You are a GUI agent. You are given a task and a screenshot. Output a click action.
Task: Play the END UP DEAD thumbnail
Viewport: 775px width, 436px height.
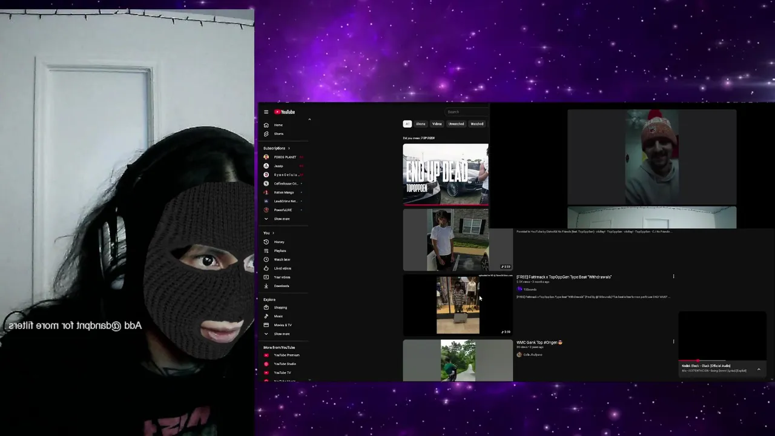(446, 174)
